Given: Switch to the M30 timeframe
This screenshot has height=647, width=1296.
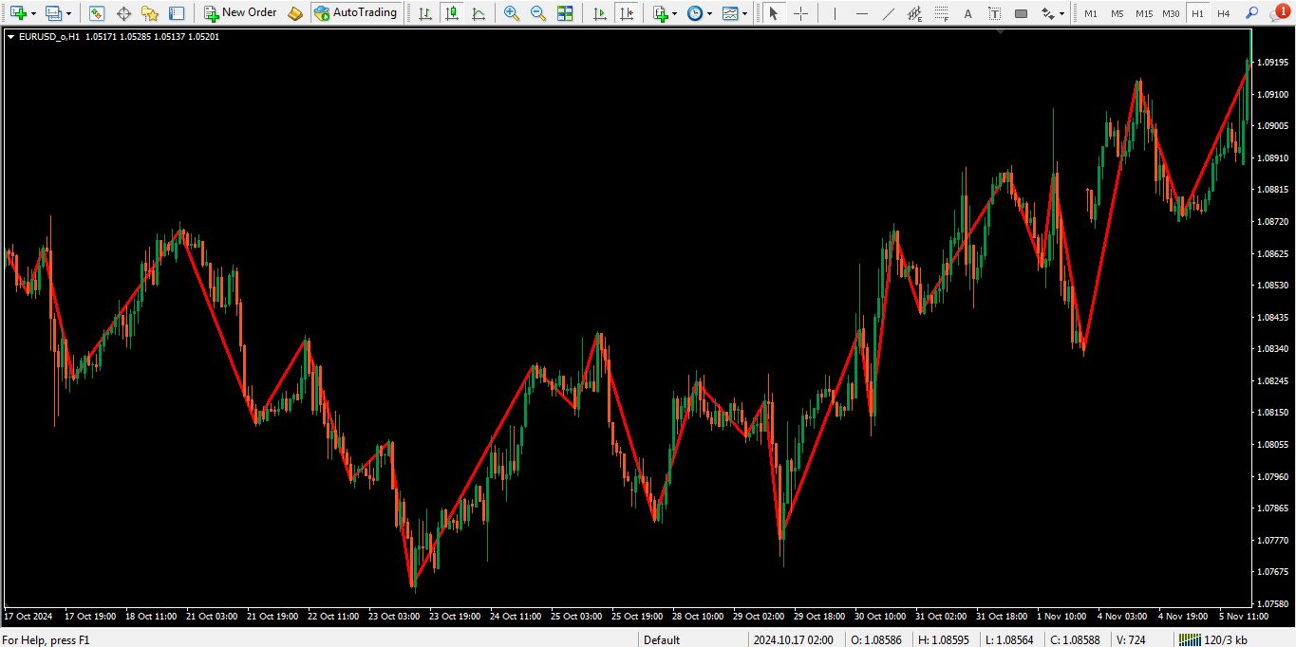Looking at the screenshot, I should pyautogui.click(x=1171, y=13).
